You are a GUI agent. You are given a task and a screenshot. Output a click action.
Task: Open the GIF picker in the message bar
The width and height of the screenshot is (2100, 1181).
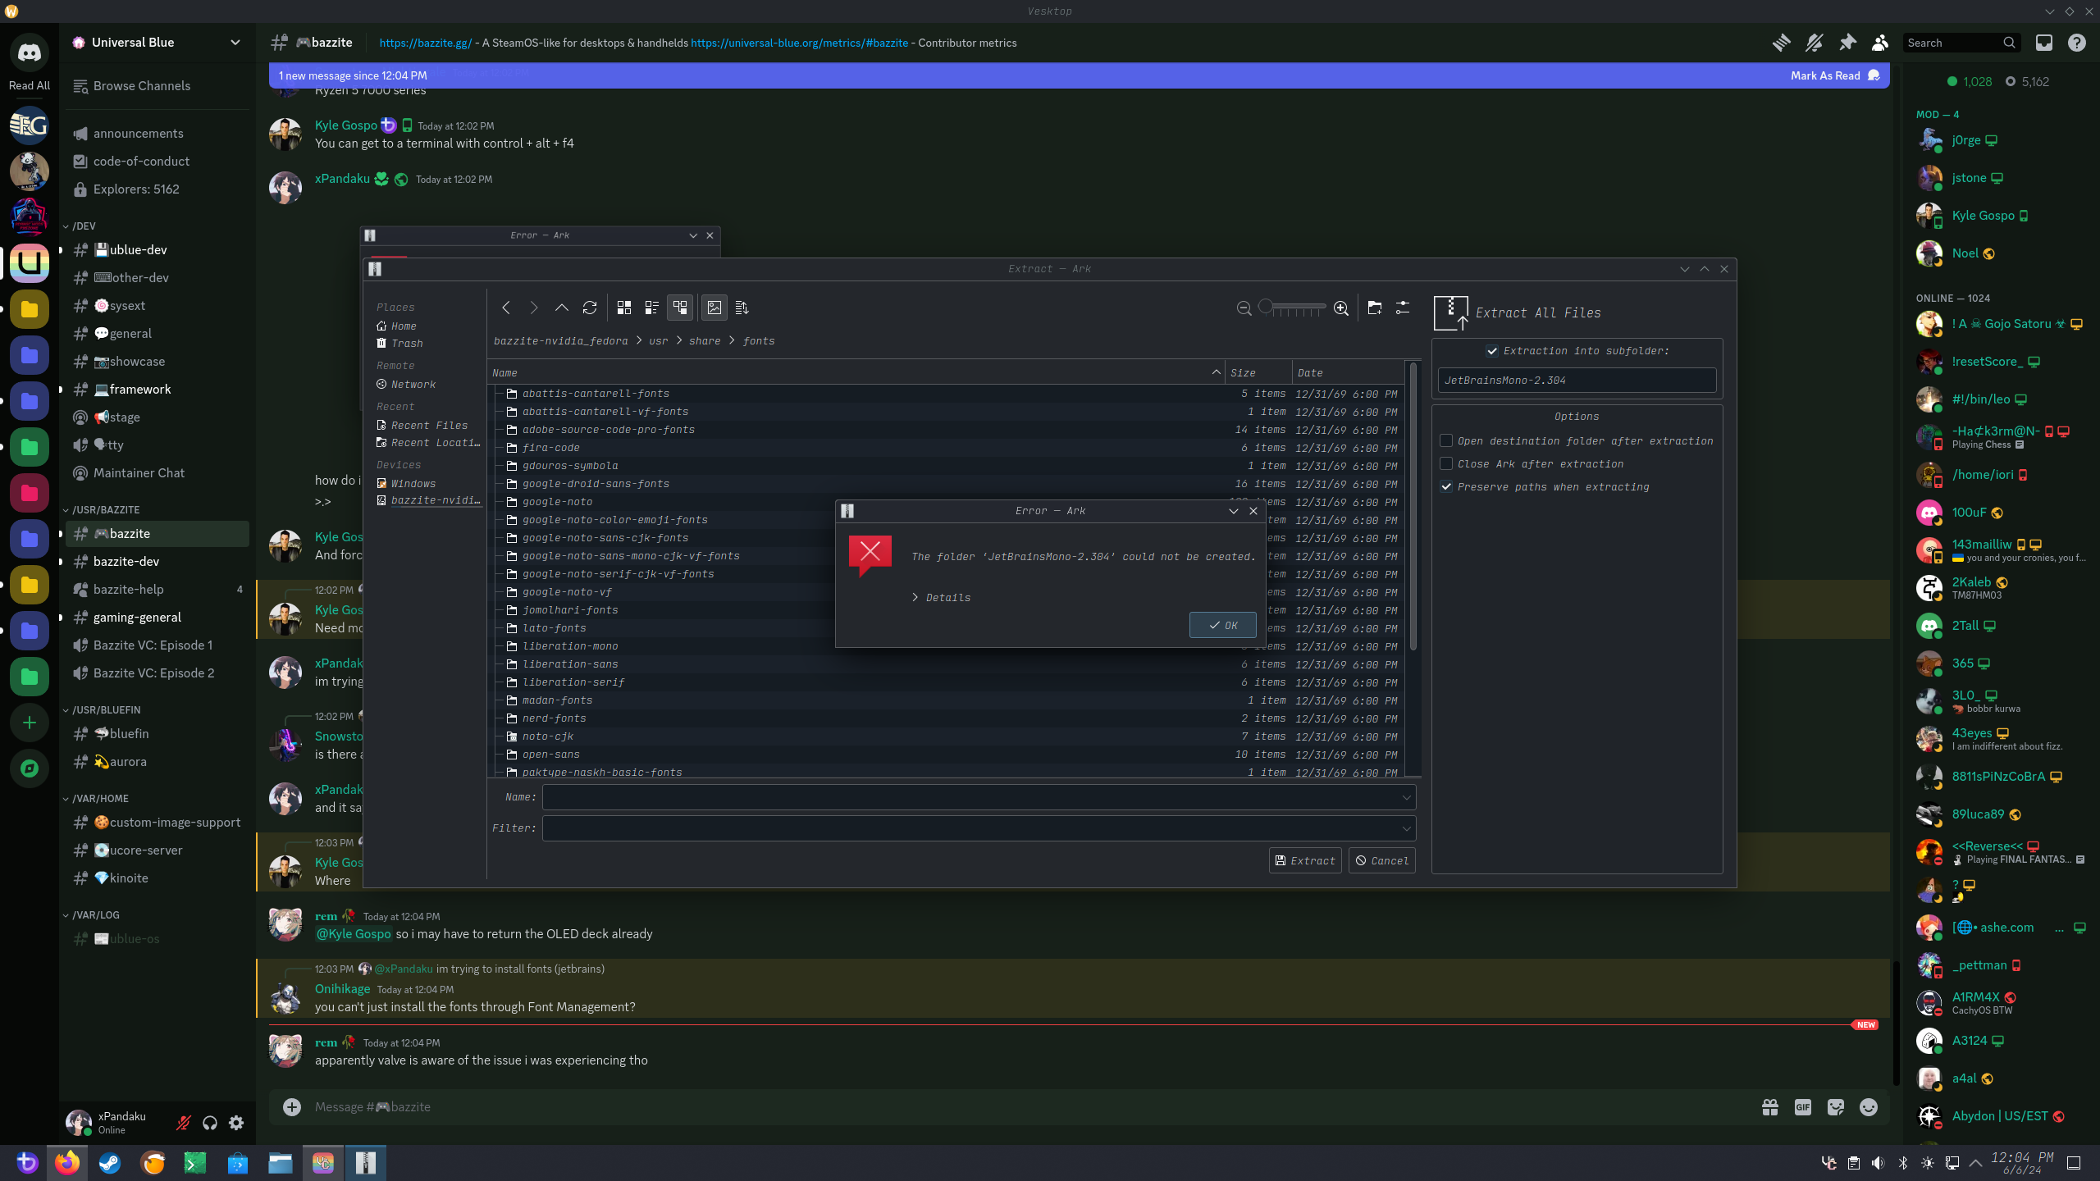tap(1802, 1106)
